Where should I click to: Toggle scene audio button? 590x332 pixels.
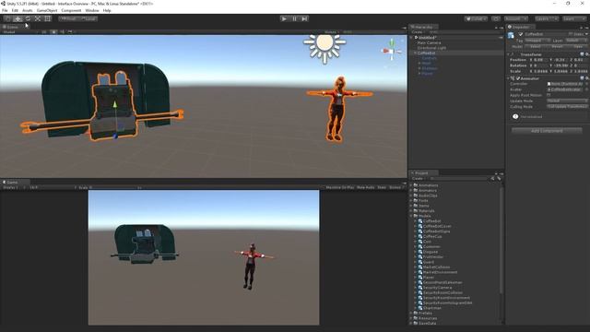62,32
